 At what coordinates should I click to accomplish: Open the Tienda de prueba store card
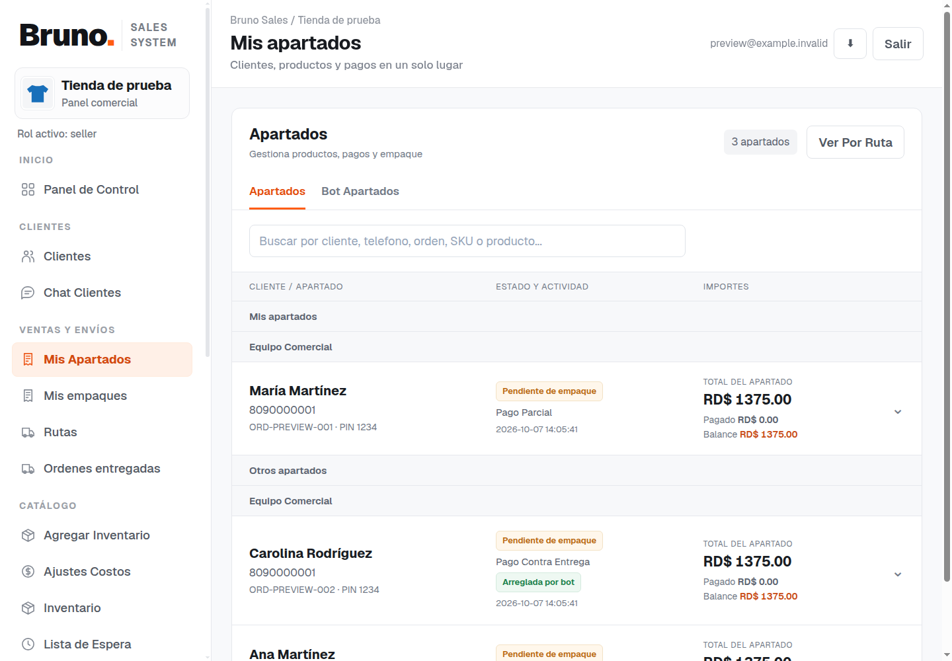(x=102, y=93)
